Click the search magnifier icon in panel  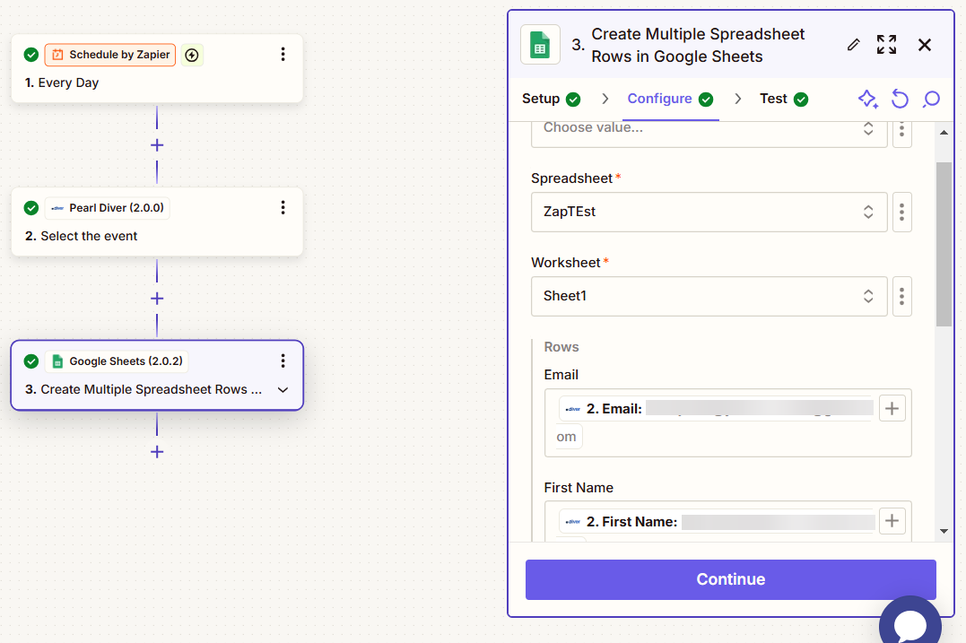tap(931, 99)
